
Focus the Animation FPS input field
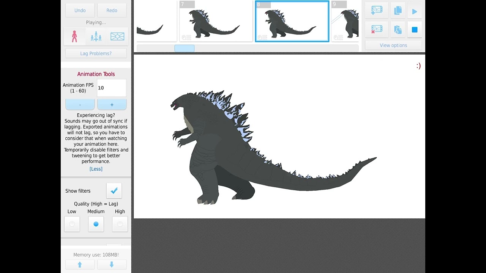point(112,88)
